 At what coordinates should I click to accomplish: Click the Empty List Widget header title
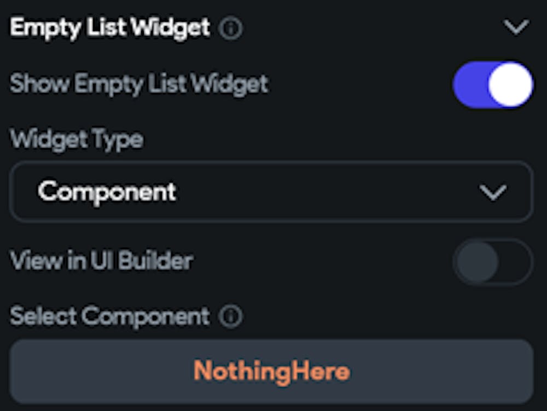(x=110, y=27)
